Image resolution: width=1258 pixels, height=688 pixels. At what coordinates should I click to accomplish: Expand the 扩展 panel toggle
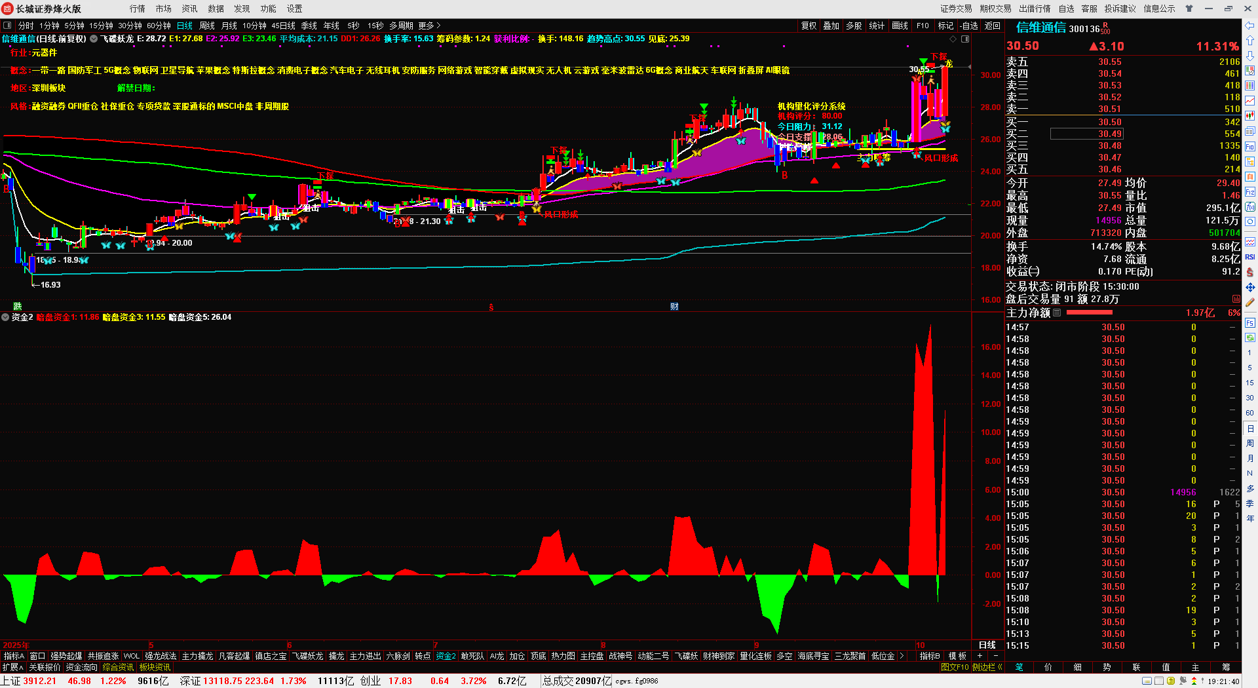tap(12, 667)
